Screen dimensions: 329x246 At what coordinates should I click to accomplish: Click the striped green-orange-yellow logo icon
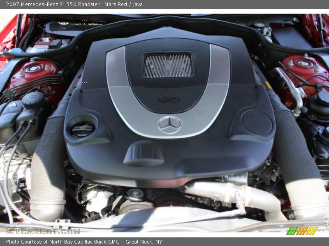coord(302,231)
